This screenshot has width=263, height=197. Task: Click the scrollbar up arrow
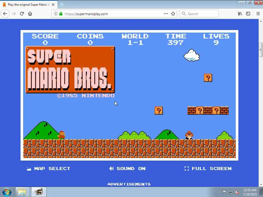pos(261,21)
